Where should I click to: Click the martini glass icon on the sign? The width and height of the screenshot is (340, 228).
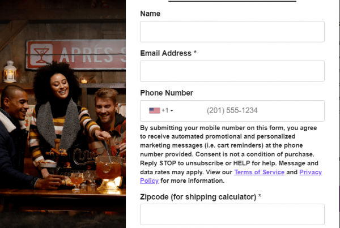(x=41, y=54)
